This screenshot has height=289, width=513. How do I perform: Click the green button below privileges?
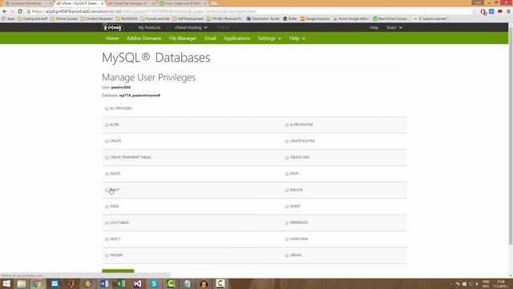(118, 271)
